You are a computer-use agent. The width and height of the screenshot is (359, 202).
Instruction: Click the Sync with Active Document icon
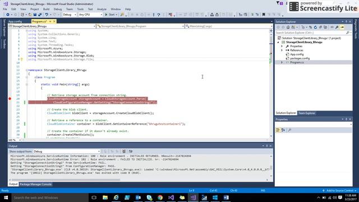point(310,27)
